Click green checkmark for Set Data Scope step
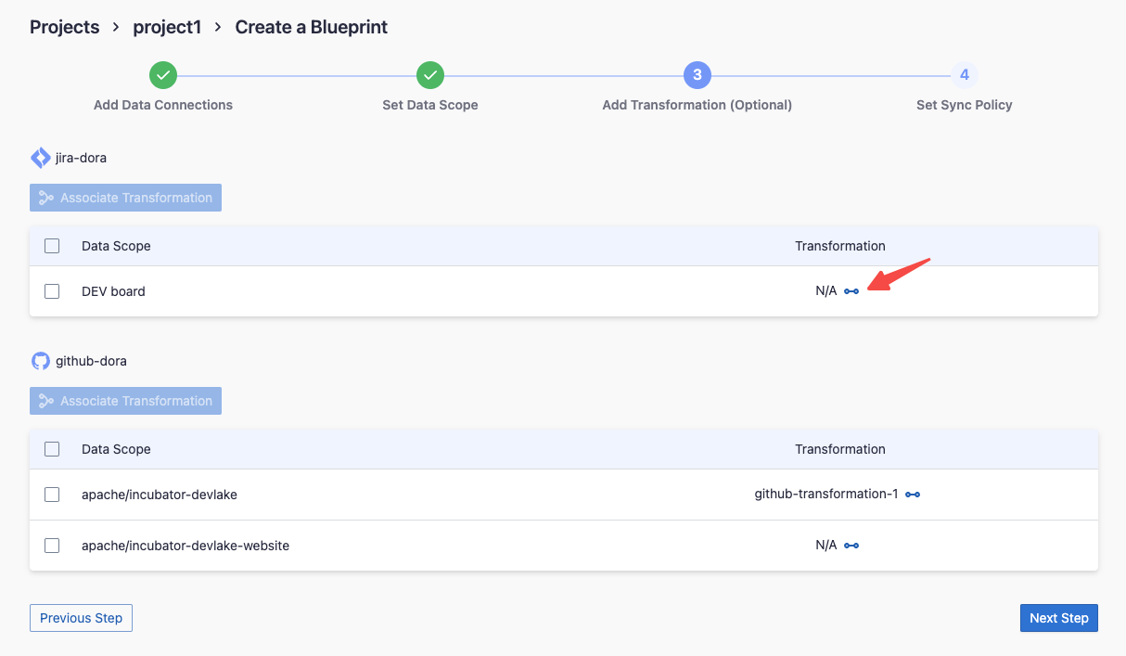The width and height of the screenshot is (1126, 656). point(430,75)
